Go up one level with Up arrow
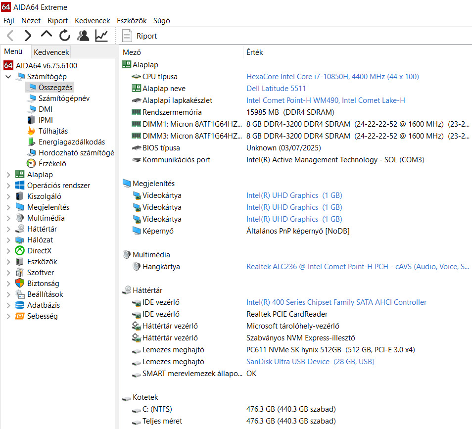This screenshot has width=472, height=429. [x=46, y=34]
